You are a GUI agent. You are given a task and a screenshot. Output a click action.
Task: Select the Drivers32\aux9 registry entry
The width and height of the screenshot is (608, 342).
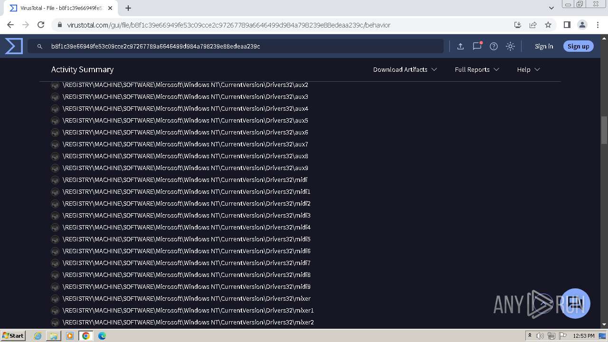coord(185,168)
